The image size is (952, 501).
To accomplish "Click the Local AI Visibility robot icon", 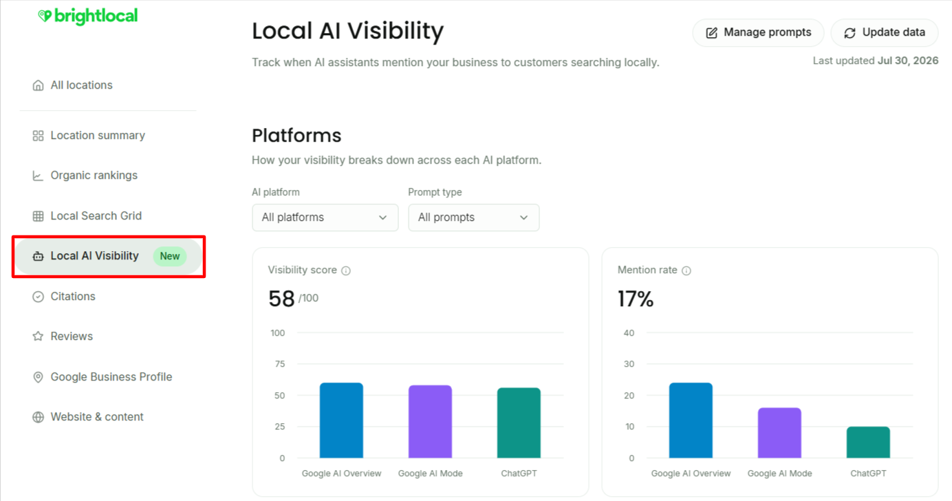I will click(x=38, y=256).
